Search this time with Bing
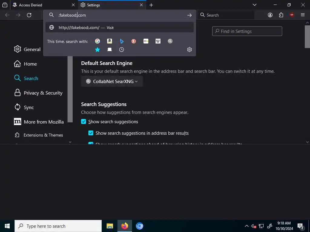This screenshot has height=232, width=310. pos(122,41)
